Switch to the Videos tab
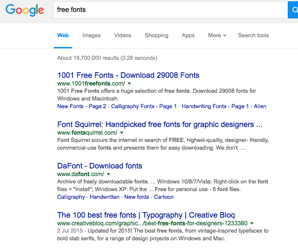 tap(123, 35)
